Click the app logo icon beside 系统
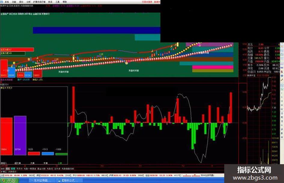284x183 pixels. [2, 2]
